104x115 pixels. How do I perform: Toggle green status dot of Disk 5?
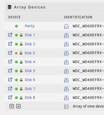coord(16,71)
